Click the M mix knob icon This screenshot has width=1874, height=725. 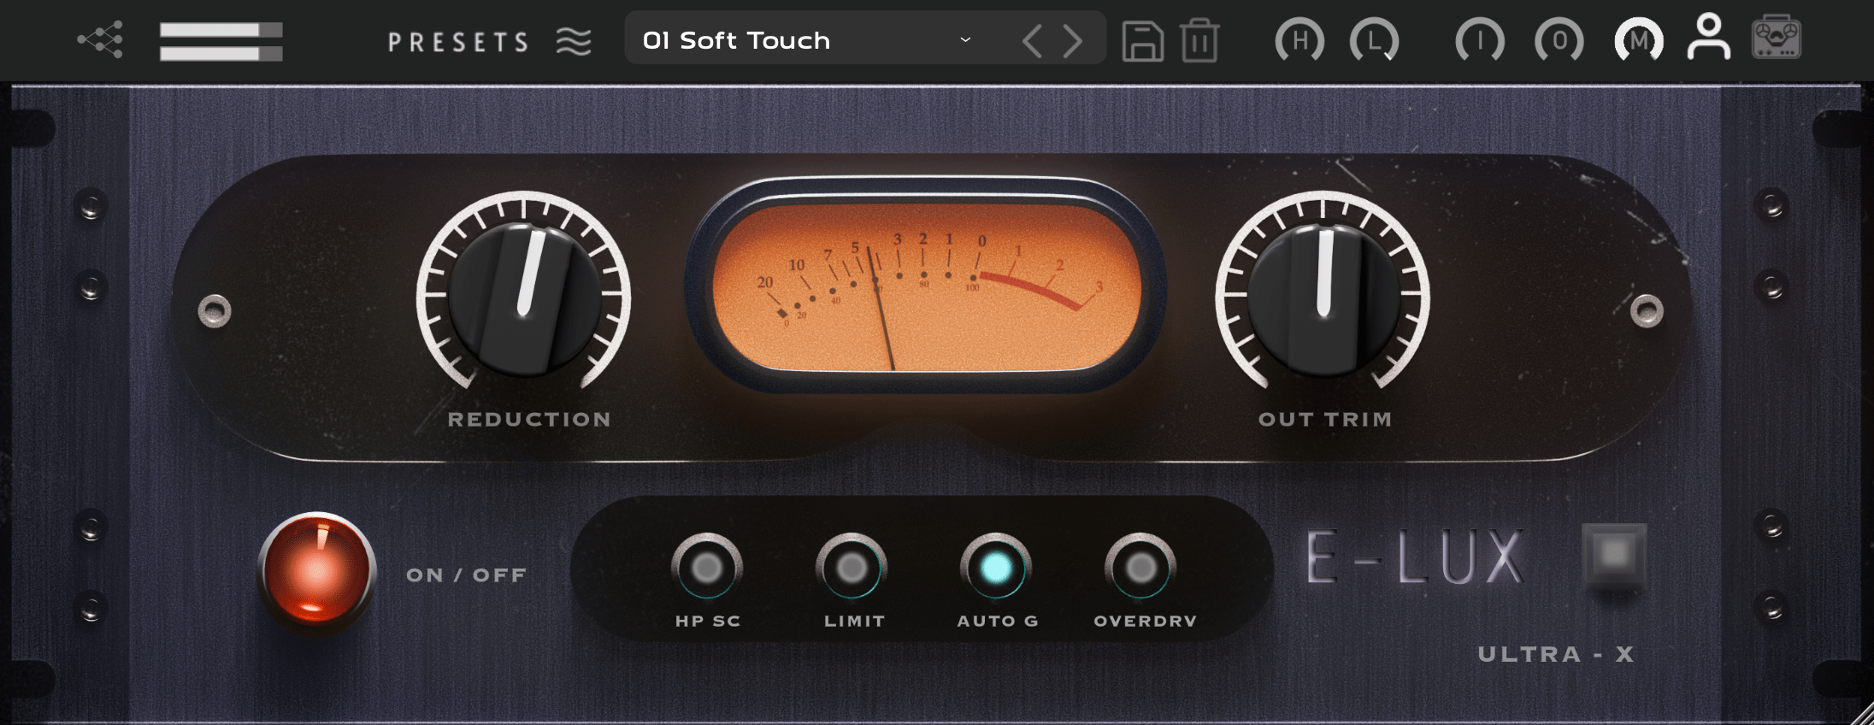click(1638, 41)
